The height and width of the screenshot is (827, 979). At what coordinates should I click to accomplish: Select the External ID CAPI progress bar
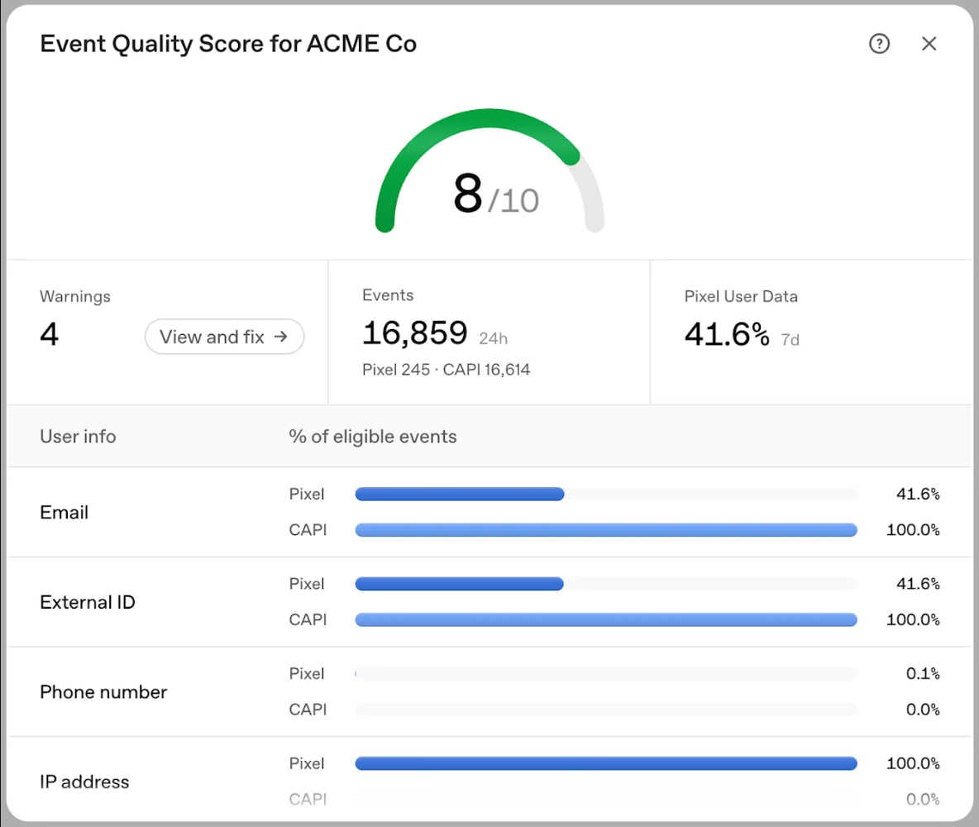[x=605, y=619]
